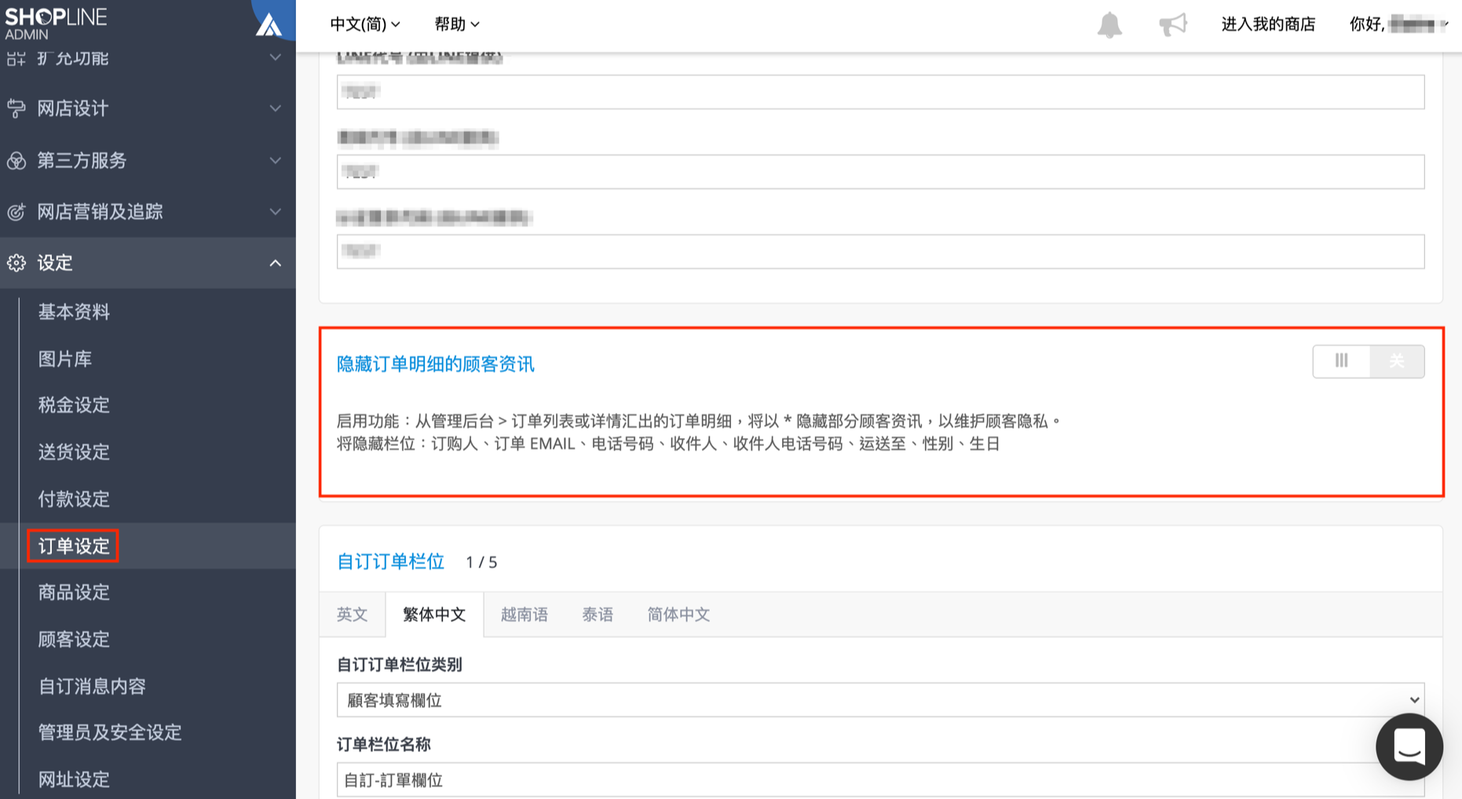Image resolution: width=1462 pixels, height=799 pixels.
Task: Open the live chat bubble icon
Action: [1409, 746]
